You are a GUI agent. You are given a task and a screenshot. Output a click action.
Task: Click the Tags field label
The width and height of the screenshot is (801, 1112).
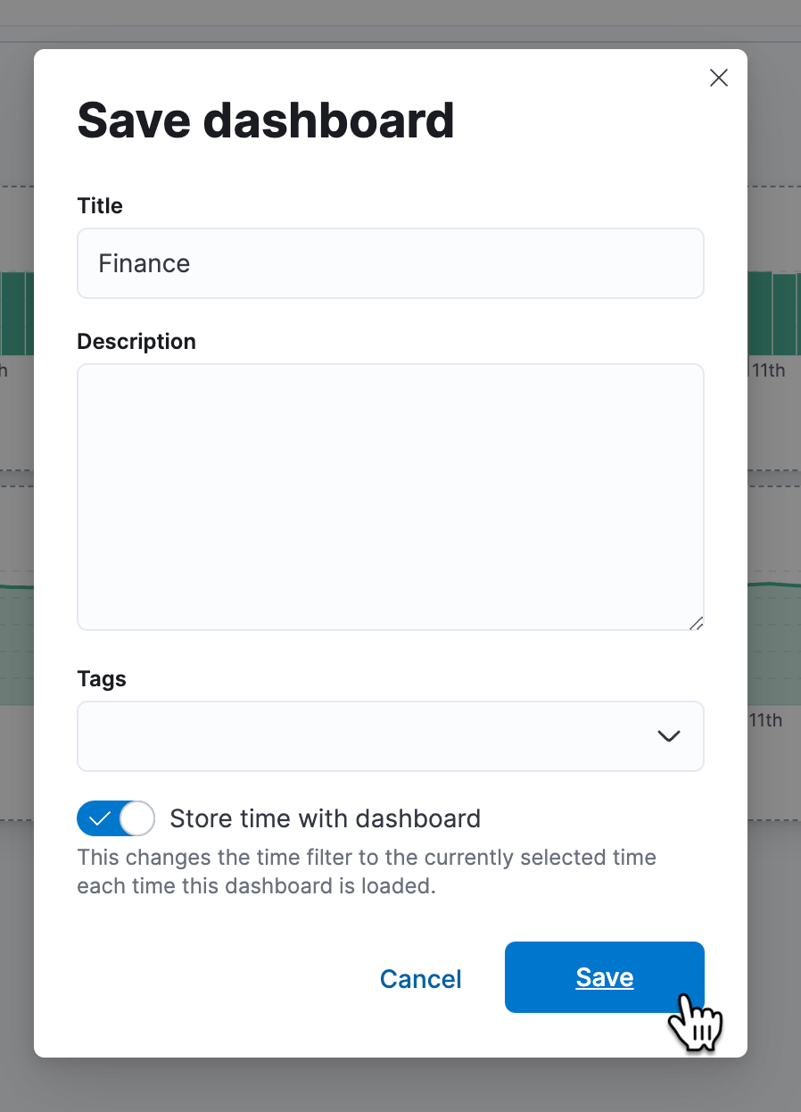tap(102, 679)
